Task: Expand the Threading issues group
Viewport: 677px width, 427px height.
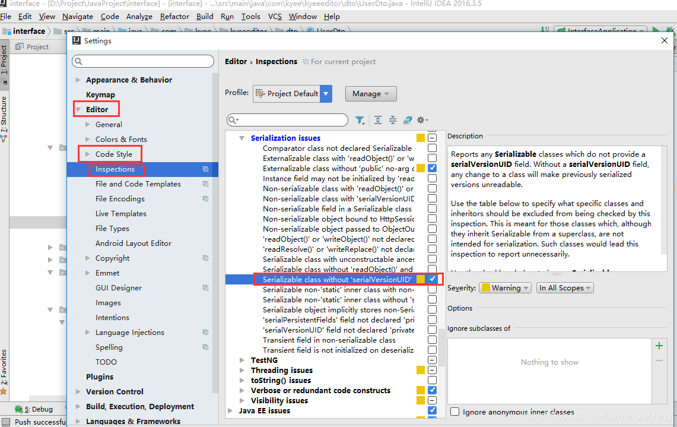Action: coord(242,371)
